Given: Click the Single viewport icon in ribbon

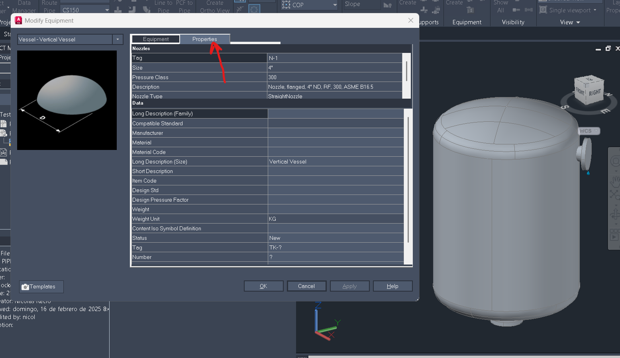Looking at the screenshot, I should point(543,10).
